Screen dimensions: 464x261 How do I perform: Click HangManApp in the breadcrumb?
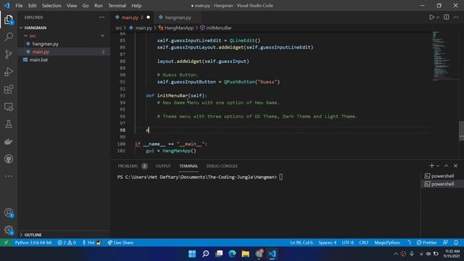[179, 28]
